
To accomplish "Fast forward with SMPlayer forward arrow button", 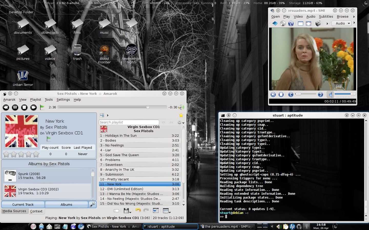I will (321, 95).
